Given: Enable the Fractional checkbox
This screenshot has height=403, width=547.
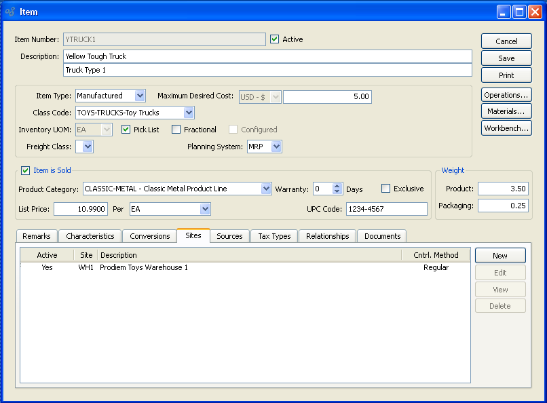Looking at the screenshot, I should 176,130.
